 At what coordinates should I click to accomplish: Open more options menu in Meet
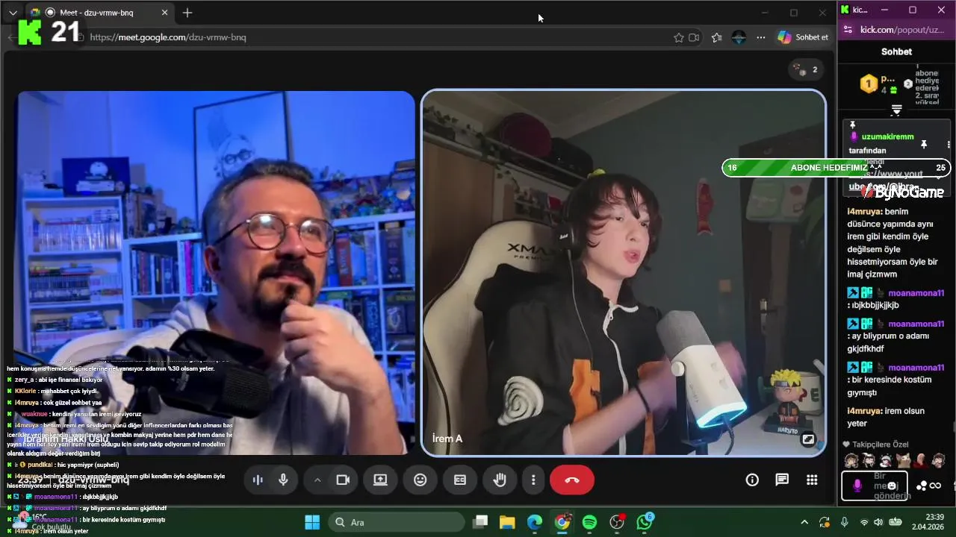coord(533,480)
